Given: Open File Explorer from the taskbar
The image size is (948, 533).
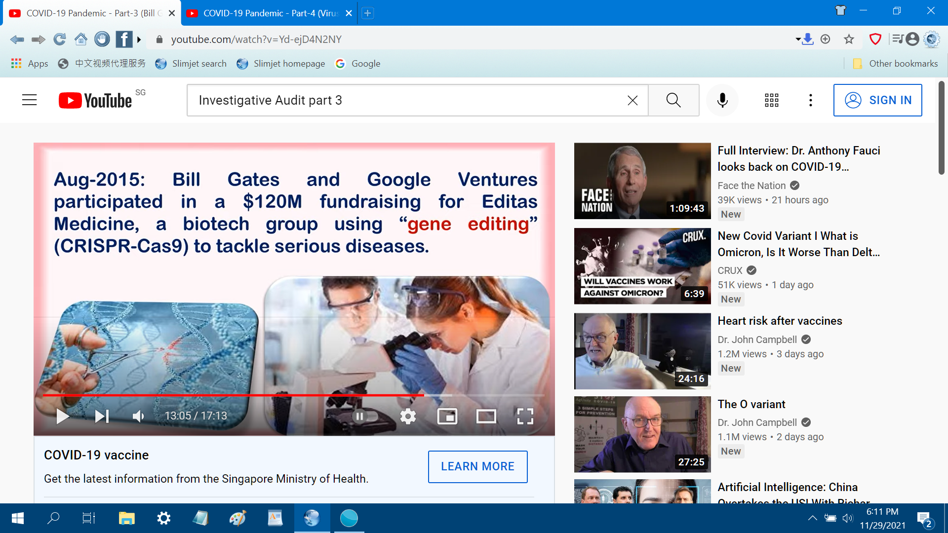Looking at the screenshot, I should pyautogui.click(x=126, y=518).
